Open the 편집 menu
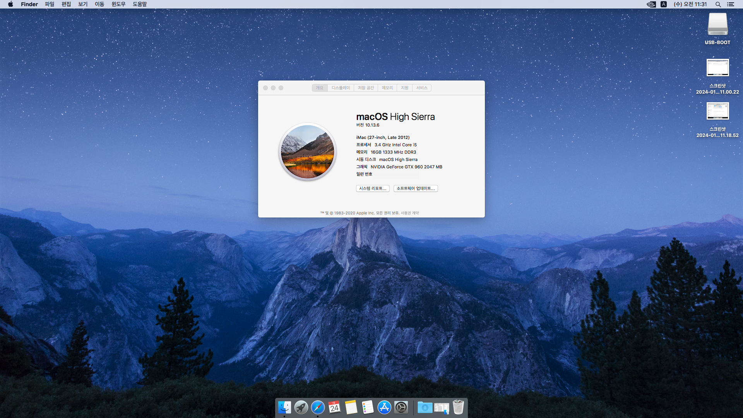743x418 pixels. pyautogui.click(x=66, y=4)
